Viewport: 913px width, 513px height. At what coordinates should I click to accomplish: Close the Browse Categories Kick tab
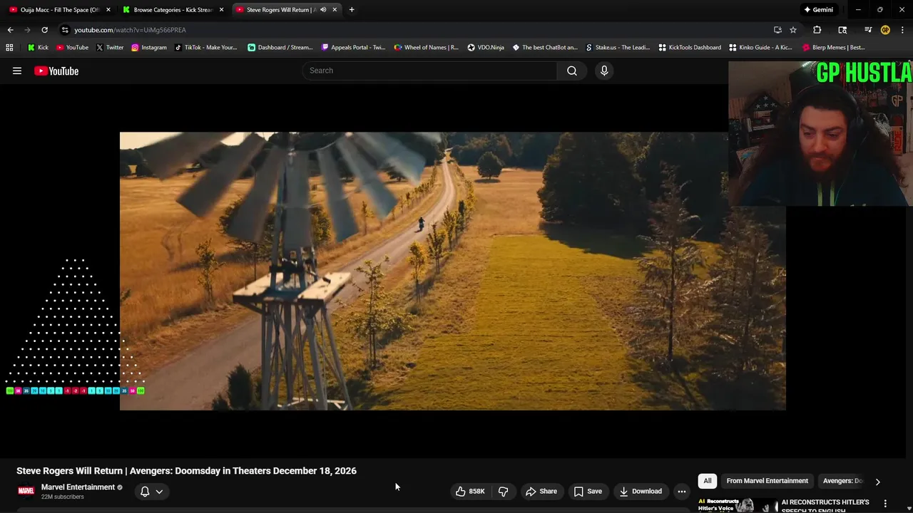[x=221, y=10]
